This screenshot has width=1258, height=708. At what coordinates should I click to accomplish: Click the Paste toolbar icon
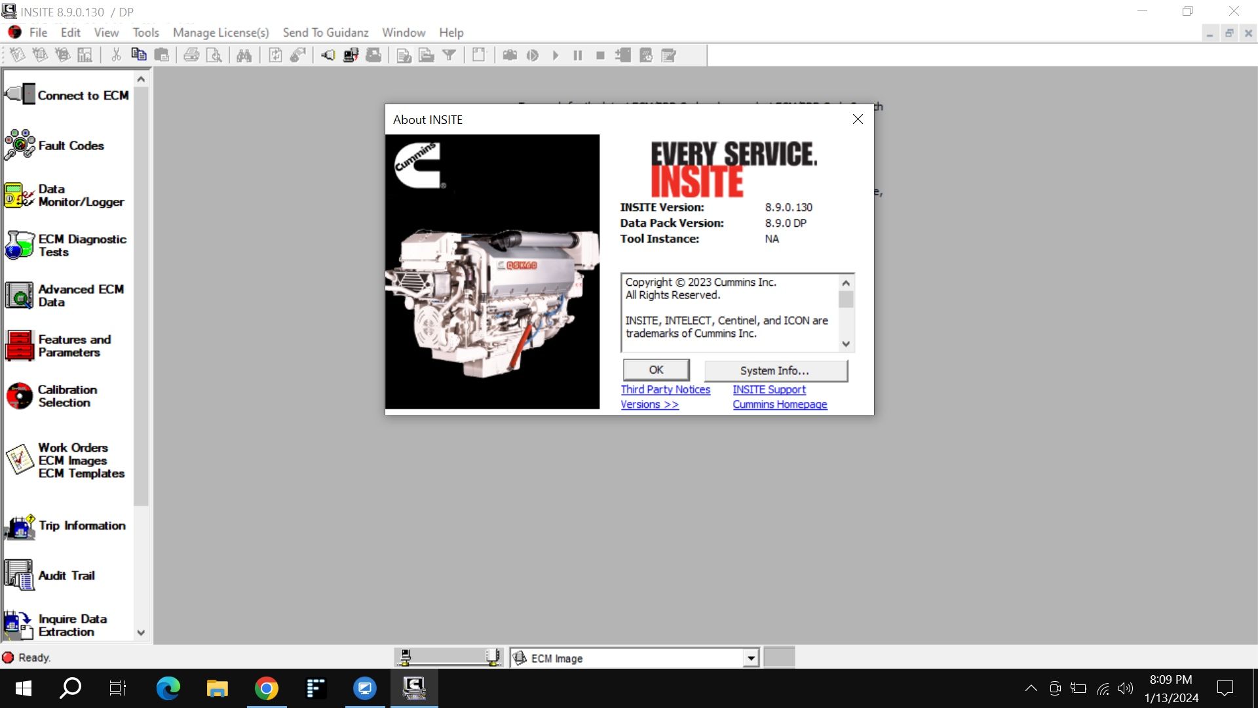pyautogui.click(x=162, y=55)
